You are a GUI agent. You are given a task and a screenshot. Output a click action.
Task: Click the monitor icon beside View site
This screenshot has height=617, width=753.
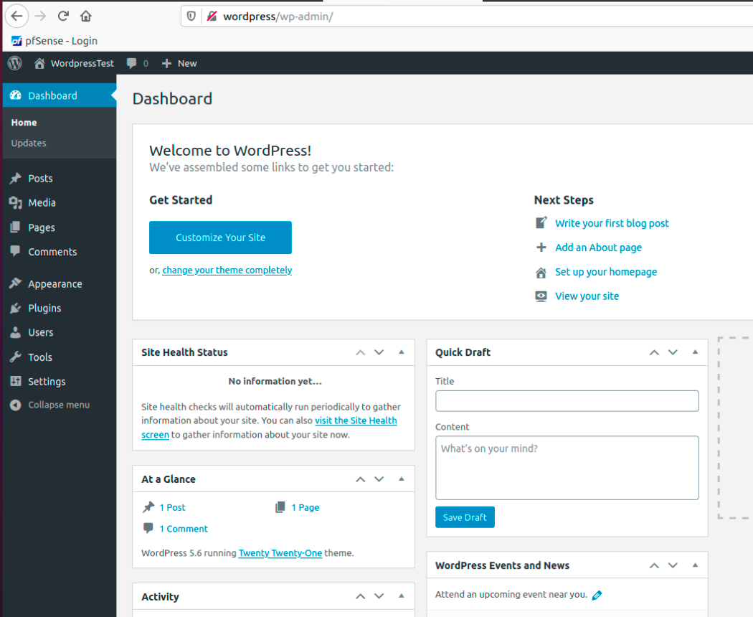point(541,296)
